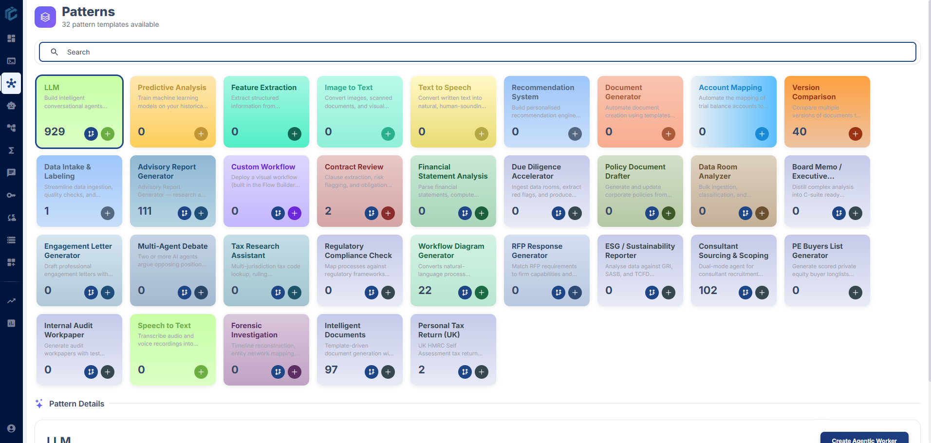Click the plus icon on Board Memo card
The image size is (931, 443).
click(856, 213)
